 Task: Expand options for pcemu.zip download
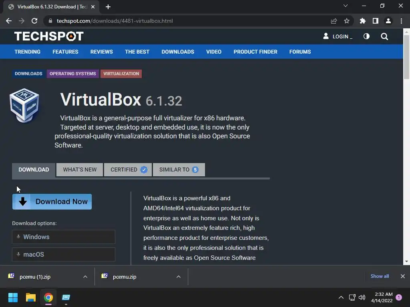(x=179, y=277)
